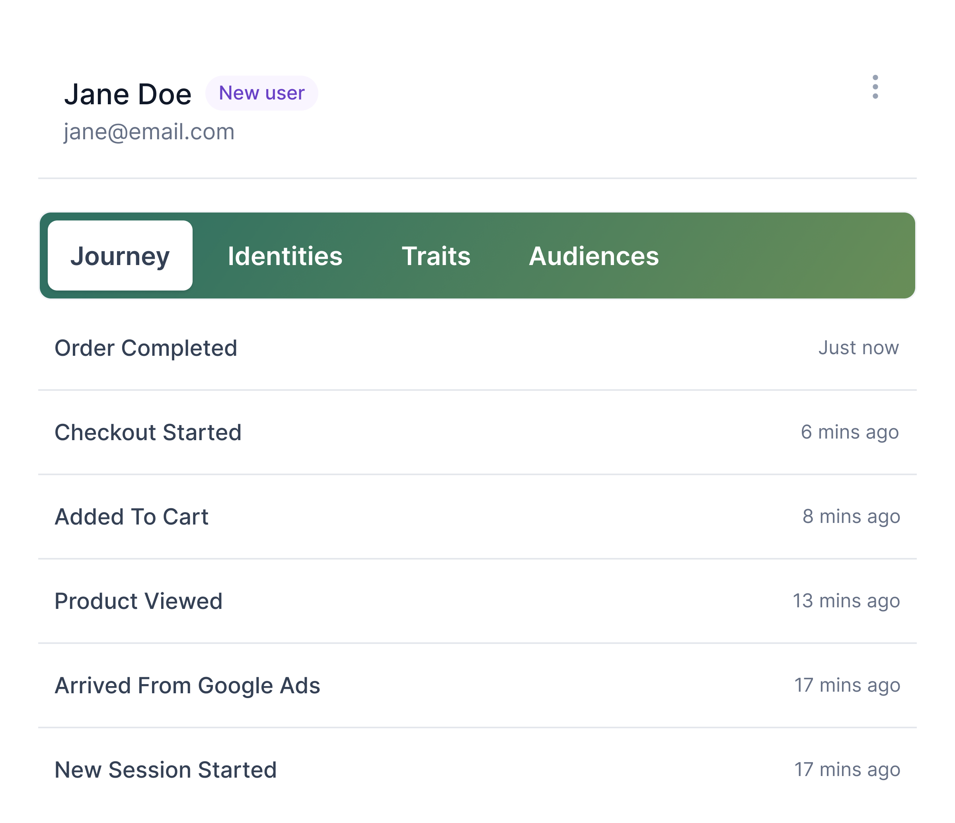Screen dimensions: 955x823
Task: Toggle the Traits panel view
Action: coord(436,256)
